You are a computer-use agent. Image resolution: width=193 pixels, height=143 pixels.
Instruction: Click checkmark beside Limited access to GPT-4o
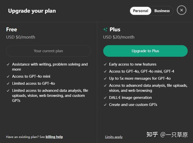(x=8, y=83)
